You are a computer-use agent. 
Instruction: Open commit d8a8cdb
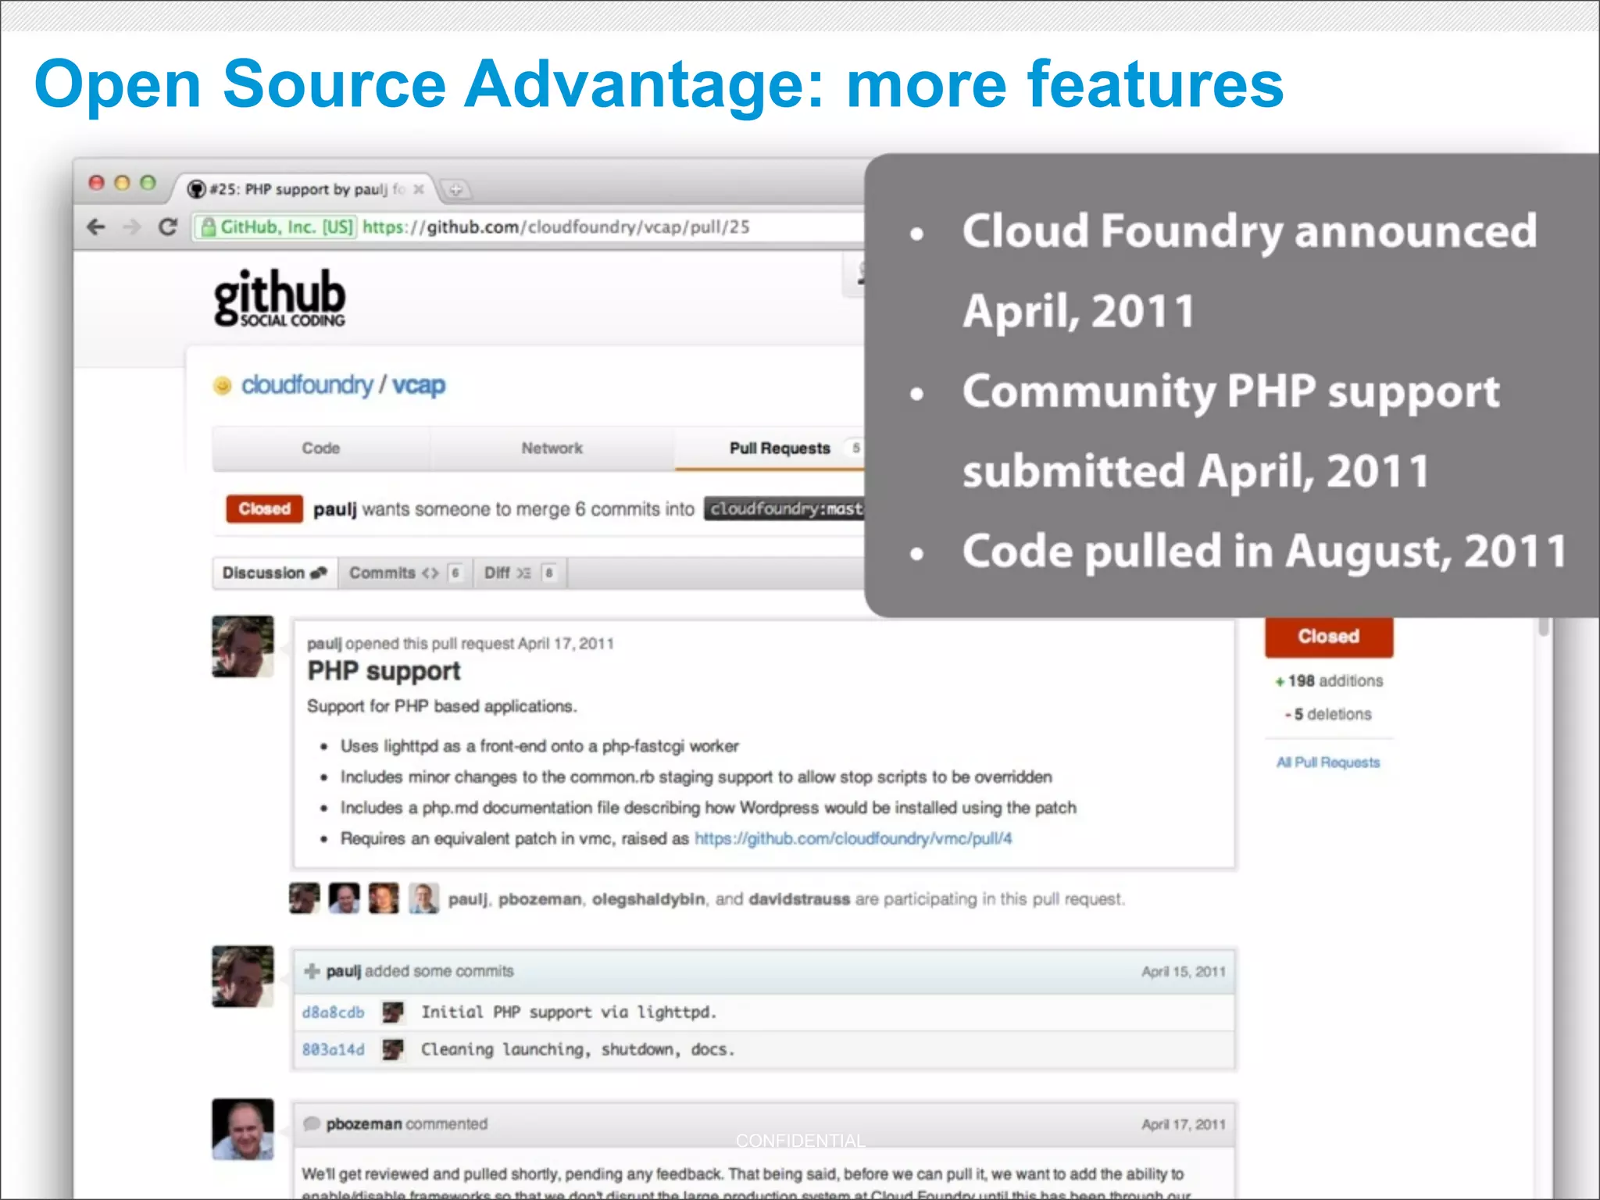pyautogui.click(x=334, y=1012)
